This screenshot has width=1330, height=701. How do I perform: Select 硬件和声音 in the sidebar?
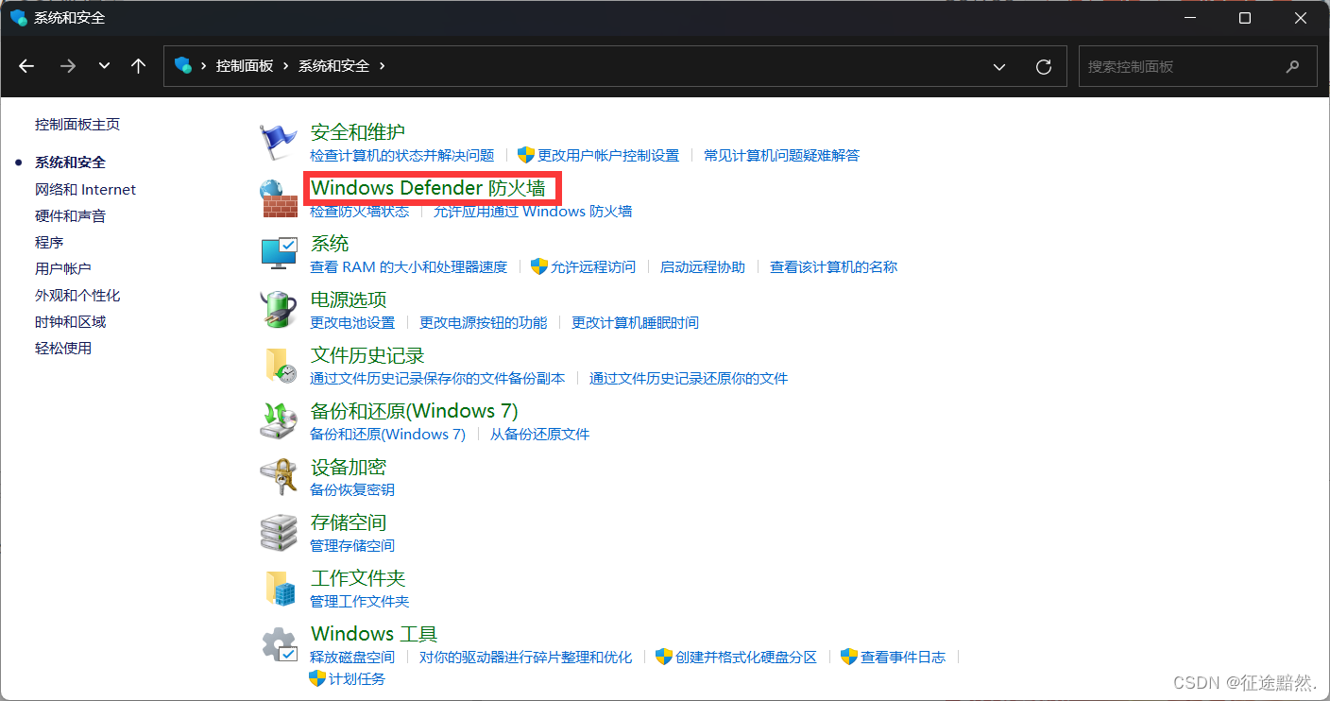click(70, 216)
